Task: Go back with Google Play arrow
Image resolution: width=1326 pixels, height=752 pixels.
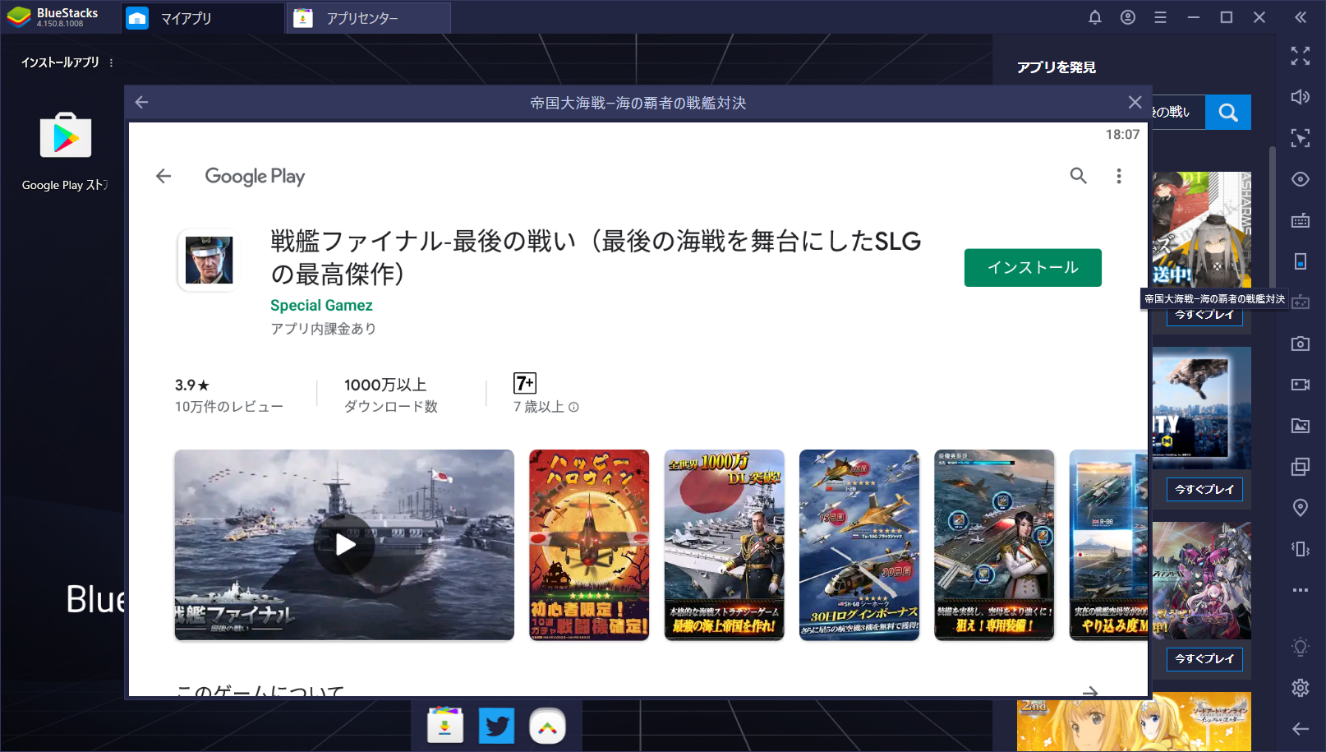Action: (163, 176)
